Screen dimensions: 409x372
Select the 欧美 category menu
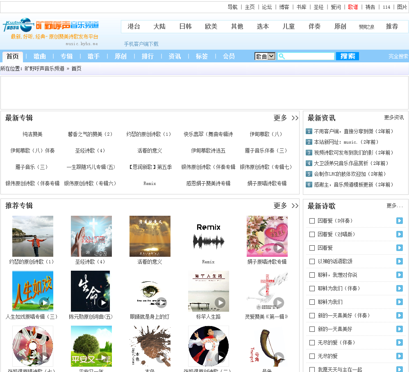tap(211, 26)
